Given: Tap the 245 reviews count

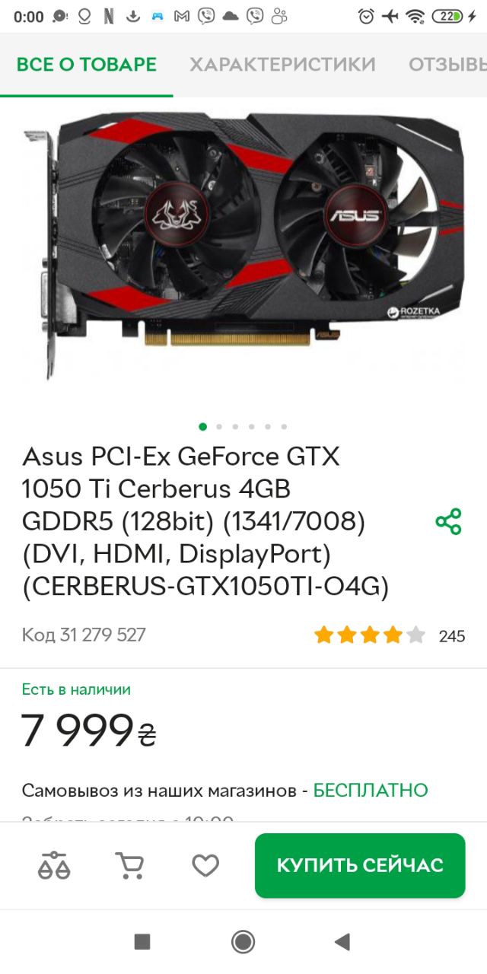Looking at the screenshot, I should [452, 636].
